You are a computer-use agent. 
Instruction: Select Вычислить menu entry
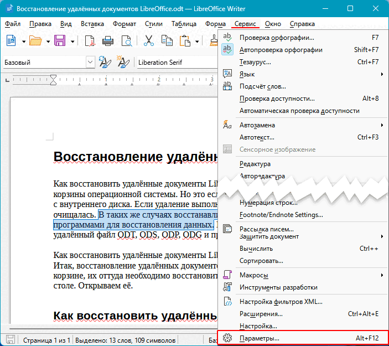303,249
